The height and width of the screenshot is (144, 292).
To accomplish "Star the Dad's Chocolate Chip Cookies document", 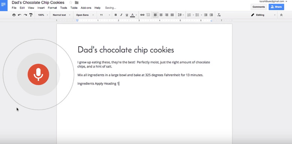I will click(x=71, y=3).
